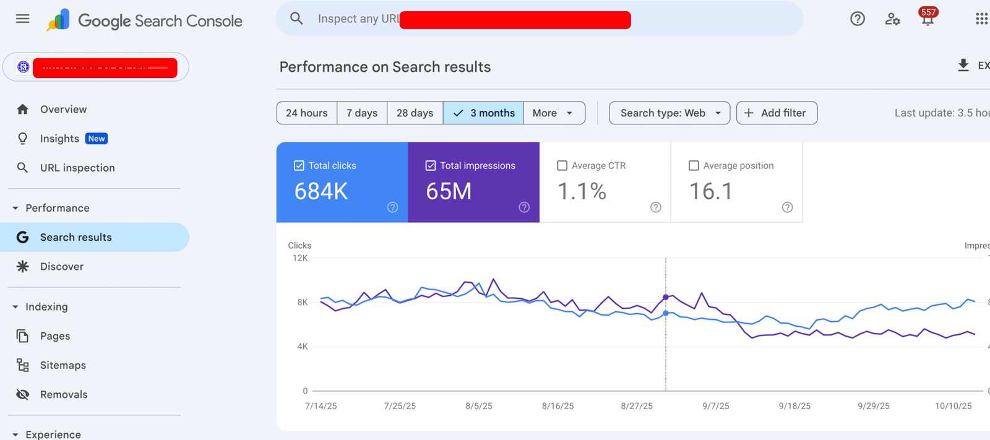Image resolution: width=990 pixels, height=440 pixels.
Task: Open the Google apps grid
Action: point(981,19)
